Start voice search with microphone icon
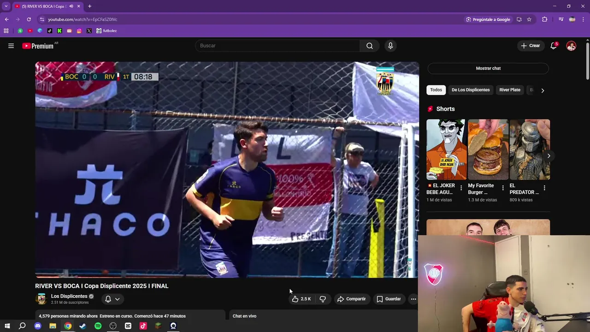Screen dimensions: 590x332 coord(390,46)
